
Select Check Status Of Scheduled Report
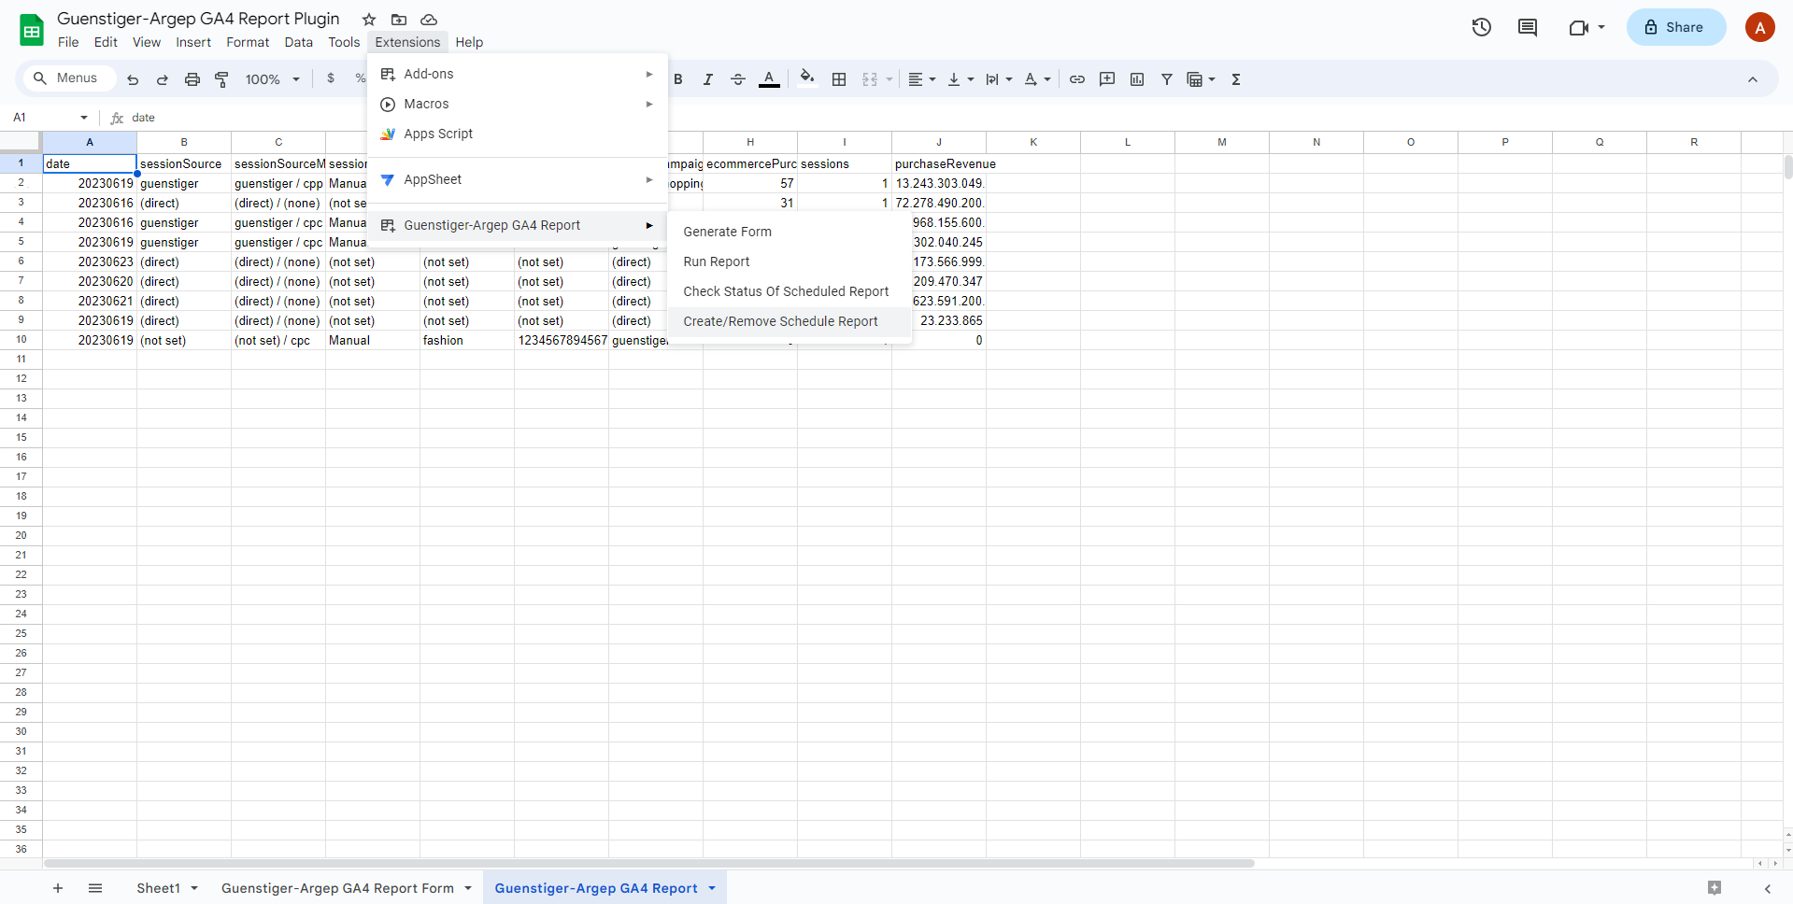(790, 291)
